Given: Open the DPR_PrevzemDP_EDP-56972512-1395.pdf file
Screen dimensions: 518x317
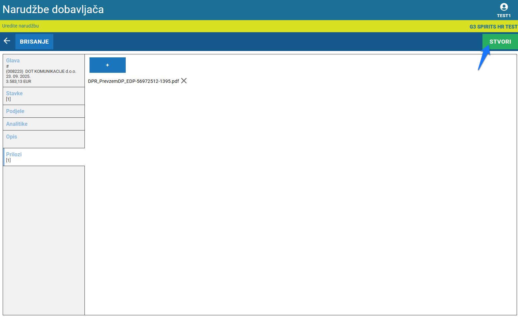Looking at the screenshot, I should [133, 81].
